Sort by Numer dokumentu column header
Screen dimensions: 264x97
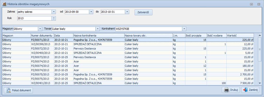click(42, 36)
